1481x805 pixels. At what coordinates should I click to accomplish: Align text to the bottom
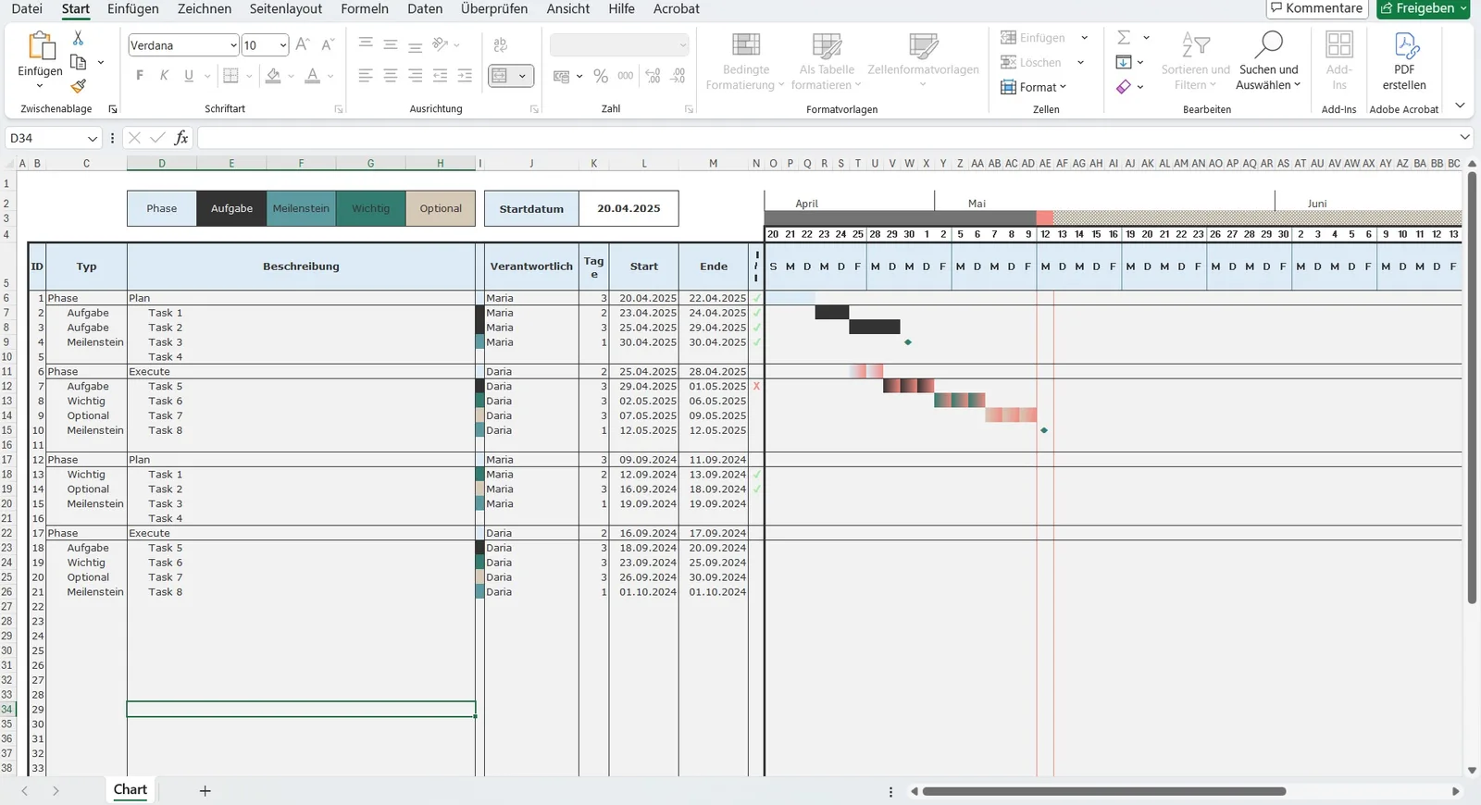tap(416, 44)
